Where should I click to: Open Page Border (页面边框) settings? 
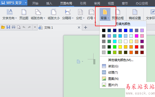point(118,14)
